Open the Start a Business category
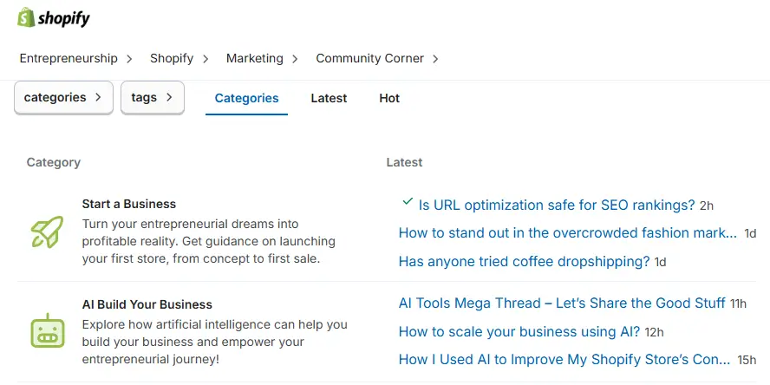 [x=128, y=205]
